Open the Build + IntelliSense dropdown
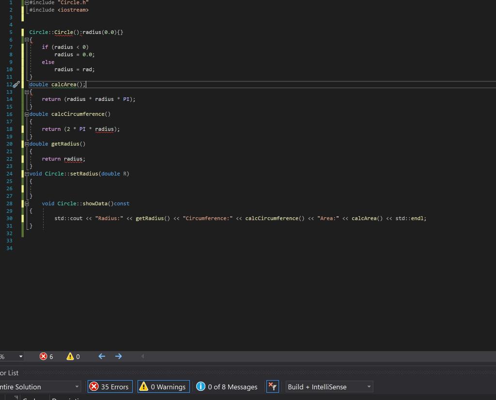Viewport: 496px width, 400px height. pyautogui.click(x=329, y=386)
